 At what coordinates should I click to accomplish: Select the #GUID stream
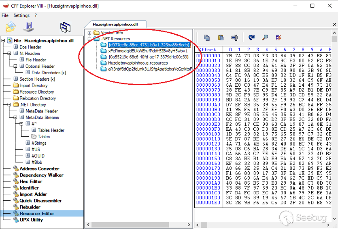tap(38, 156)
